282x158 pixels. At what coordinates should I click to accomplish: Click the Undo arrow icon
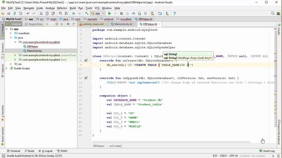[x=28, y=14]
